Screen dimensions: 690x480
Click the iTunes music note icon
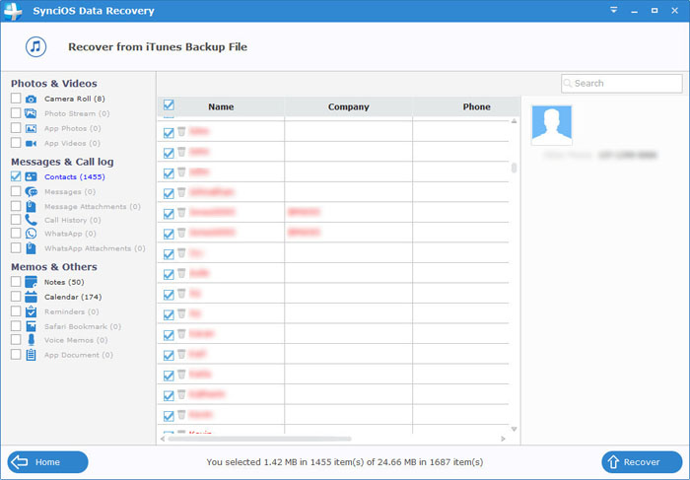point(35,46)
